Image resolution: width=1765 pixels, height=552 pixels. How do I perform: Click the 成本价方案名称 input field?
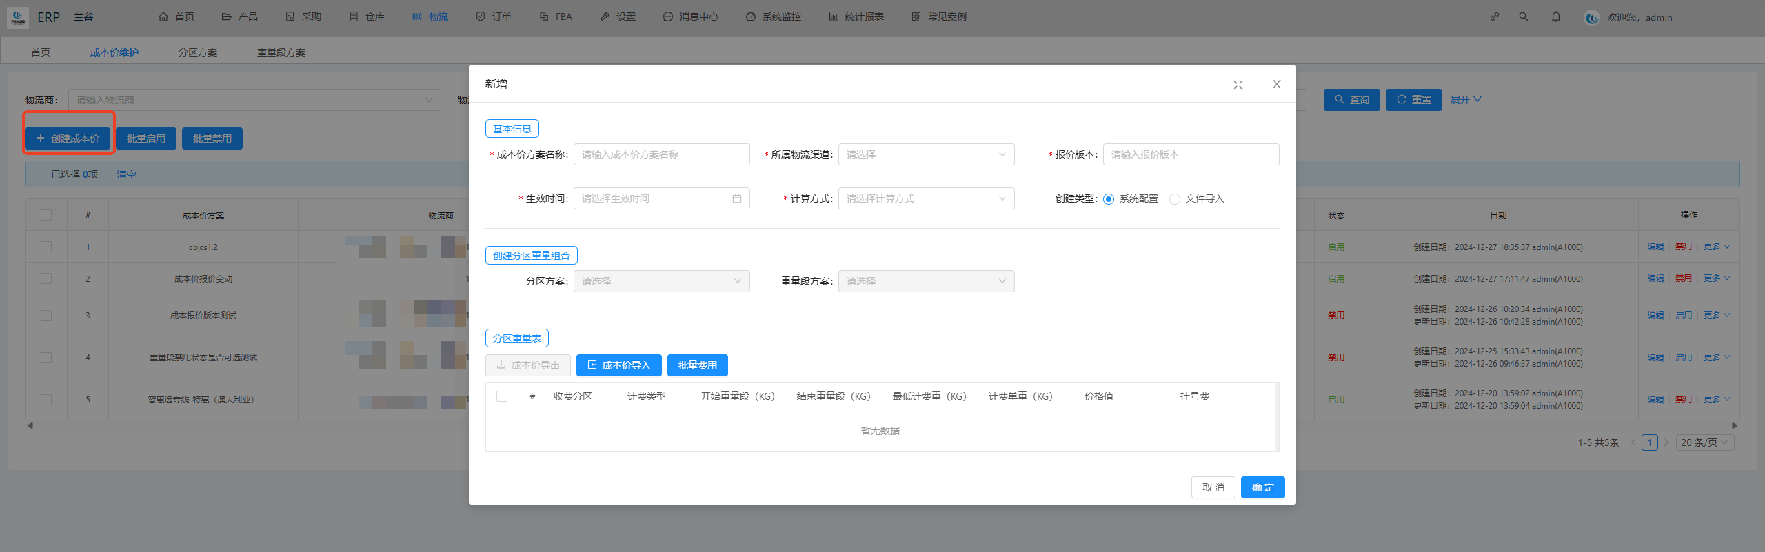click(x=661, y=155)
